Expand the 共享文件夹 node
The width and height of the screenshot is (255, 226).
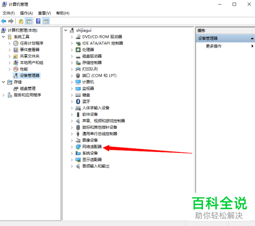pos(10,56)
